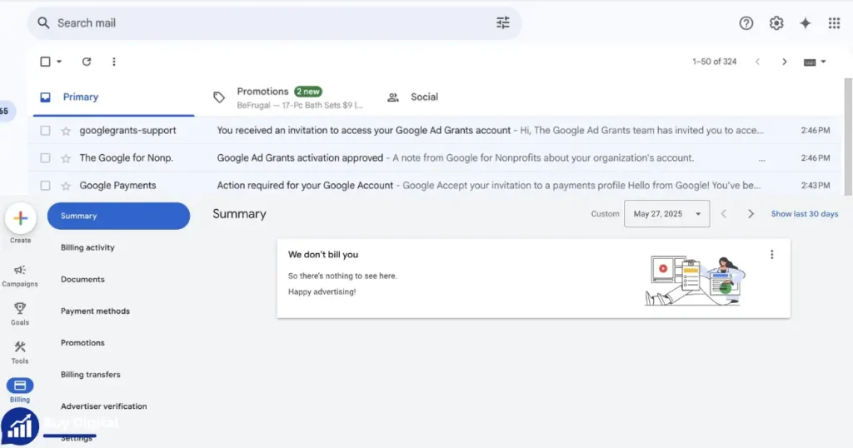
Task: Open Billing transfers section
Action: tap(90, 375)
